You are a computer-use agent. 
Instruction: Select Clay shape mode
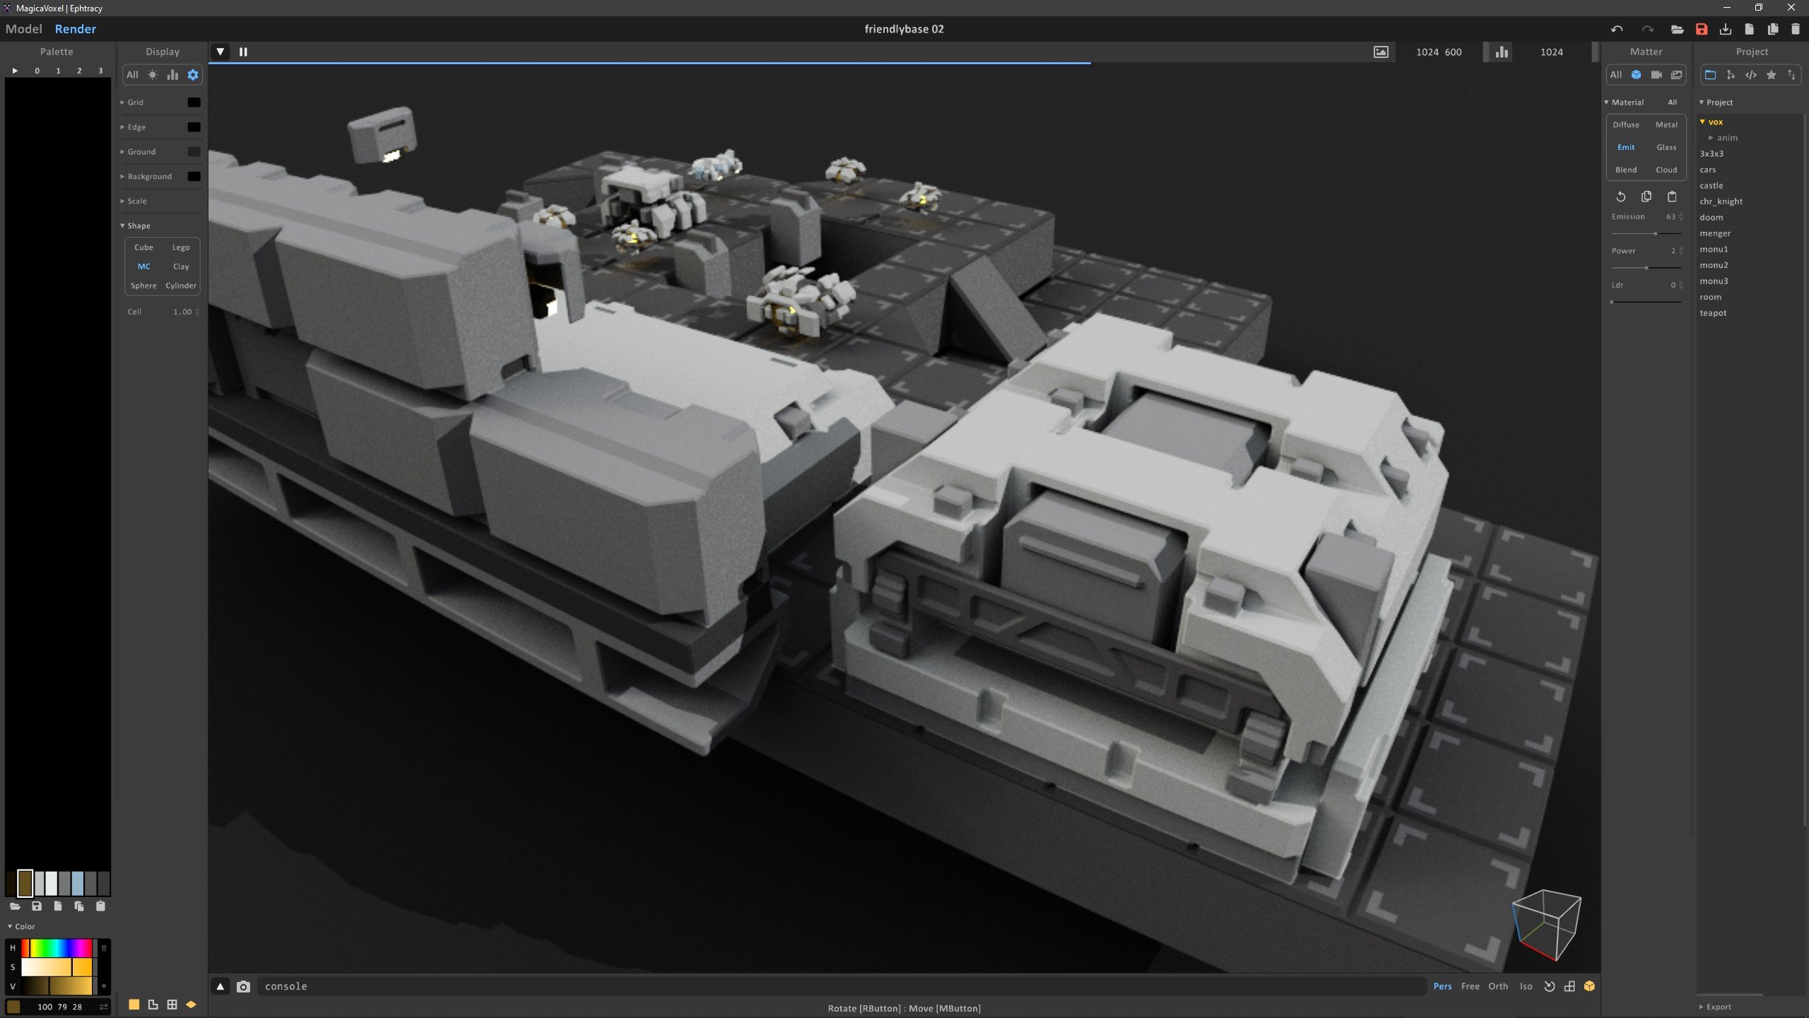181,267
